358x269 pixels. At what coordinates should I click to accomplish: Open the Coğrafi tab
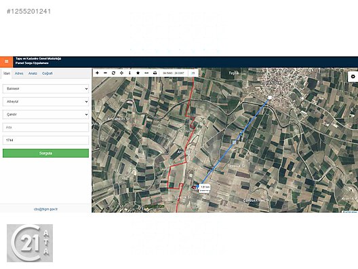click(x=47, y=73)
